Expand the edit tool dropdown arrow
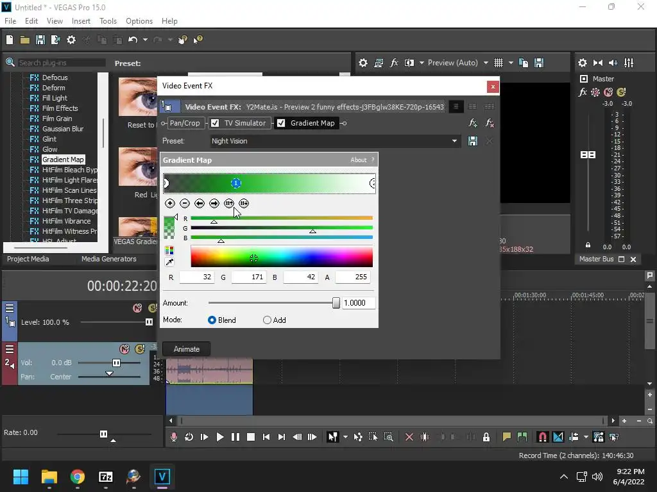657x492 pixels. tap(345, 437)
